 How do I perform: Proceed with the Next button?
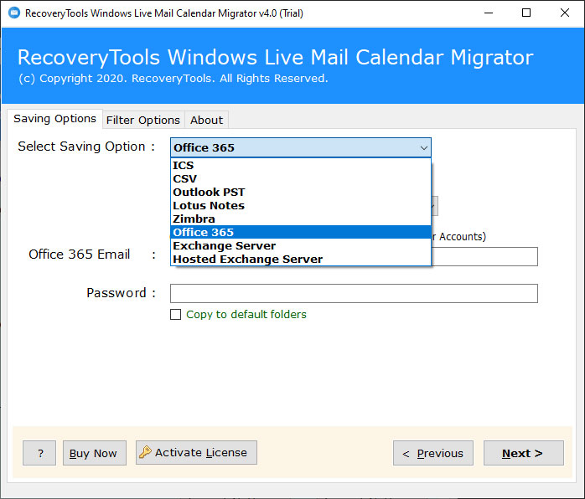tap(524, 453)
